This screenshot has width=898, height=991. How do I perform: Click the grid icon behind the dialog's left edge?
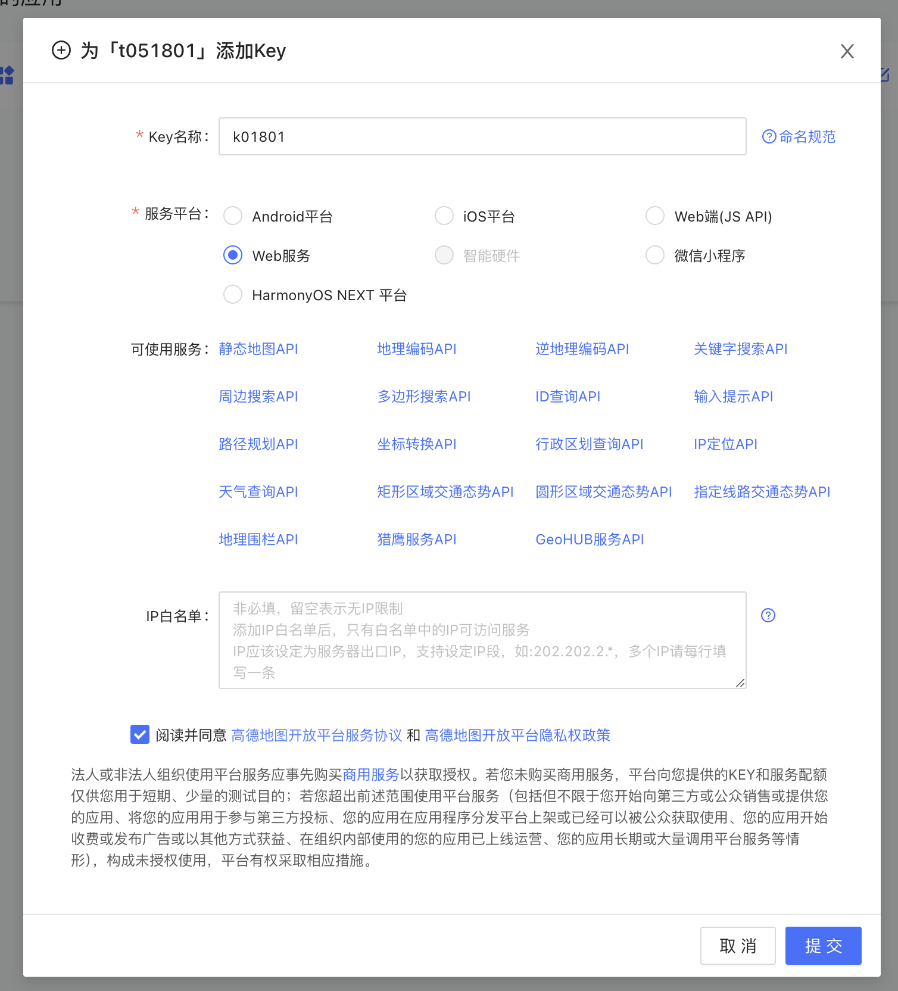tap(7, 76)
